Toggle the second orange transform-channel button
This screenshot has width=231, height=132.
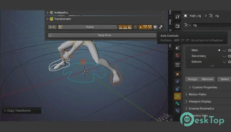pos(125,27)
